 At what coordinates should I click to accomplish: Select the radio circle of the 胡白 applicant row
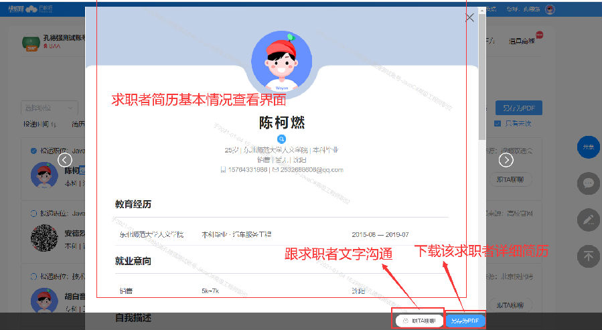pos(33,276)
